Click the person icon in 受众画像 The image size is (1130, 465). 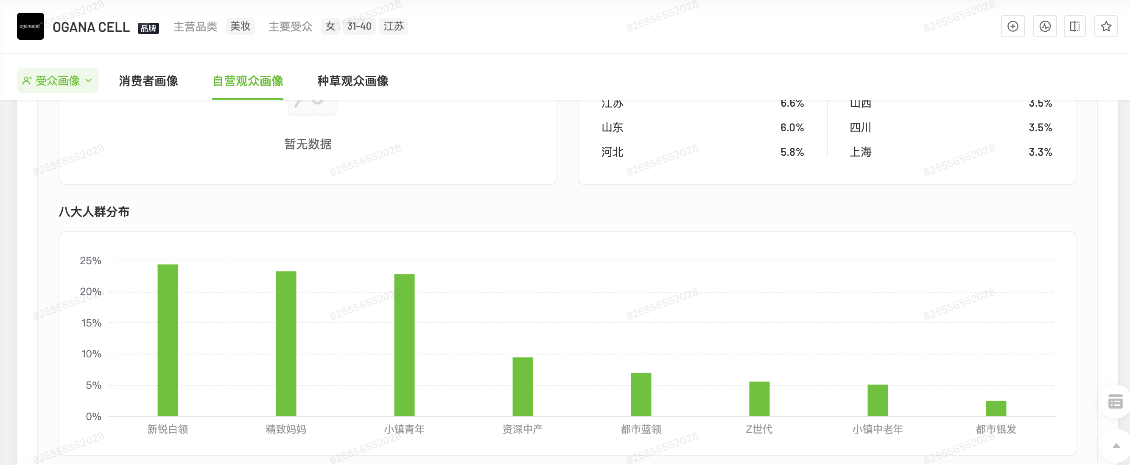click(27, 80)
